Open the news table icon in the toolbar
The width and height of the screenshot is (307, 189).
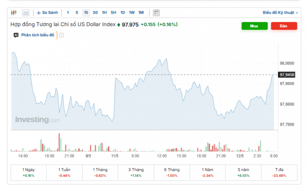point(156,13)
